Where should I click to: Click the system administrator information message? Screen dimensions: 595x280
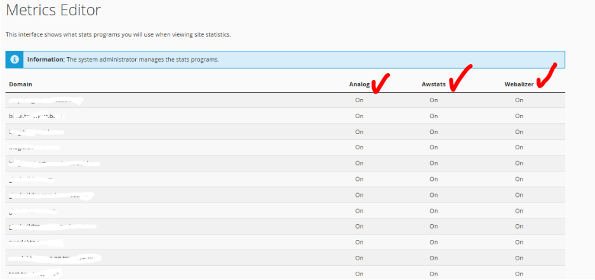tap(123, 60)
